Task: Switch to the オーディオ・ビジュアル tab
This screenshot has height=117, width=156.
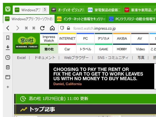Action: pos(68,10)
